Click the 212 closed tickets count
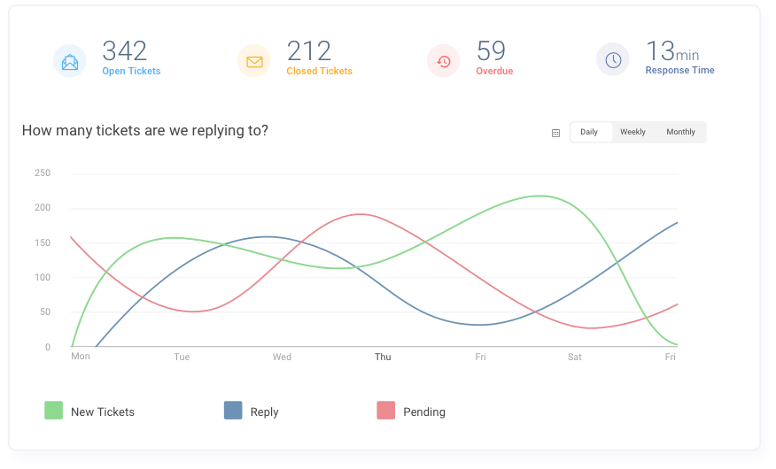The width and height of the screenshot is (776, 469). point(309,50)
